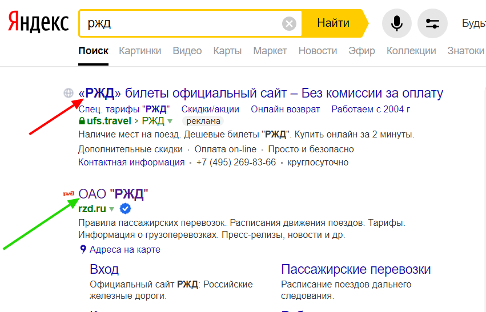486x312 pixels.
Task: Open the Адреса на карте link
Action: click(125, 249)
